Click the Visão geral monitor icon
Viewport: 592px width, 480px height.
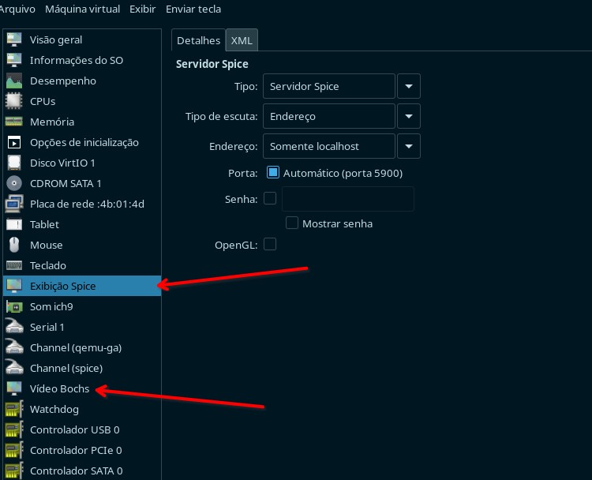(x=14, y=39)
